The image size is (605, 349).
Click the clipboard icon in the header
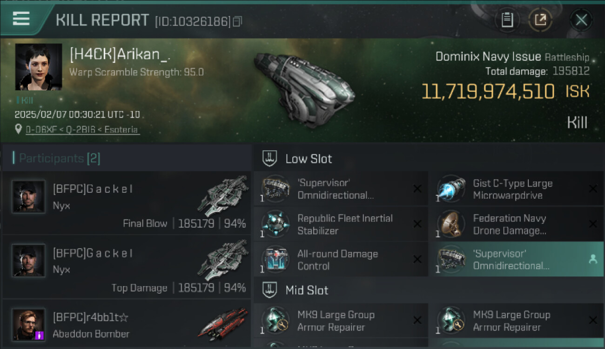[507, 20]
